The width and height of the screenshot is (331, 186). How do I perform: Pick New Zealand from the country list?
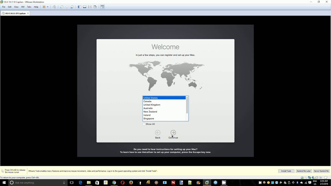[164, 112]
